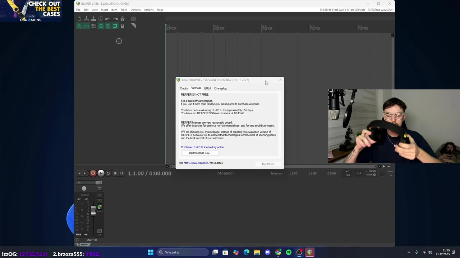Go to project start transport button

tap(79, 173)
